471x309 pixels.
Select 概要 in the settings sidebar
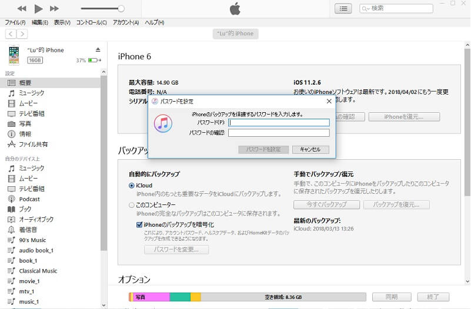coord(50,83)
